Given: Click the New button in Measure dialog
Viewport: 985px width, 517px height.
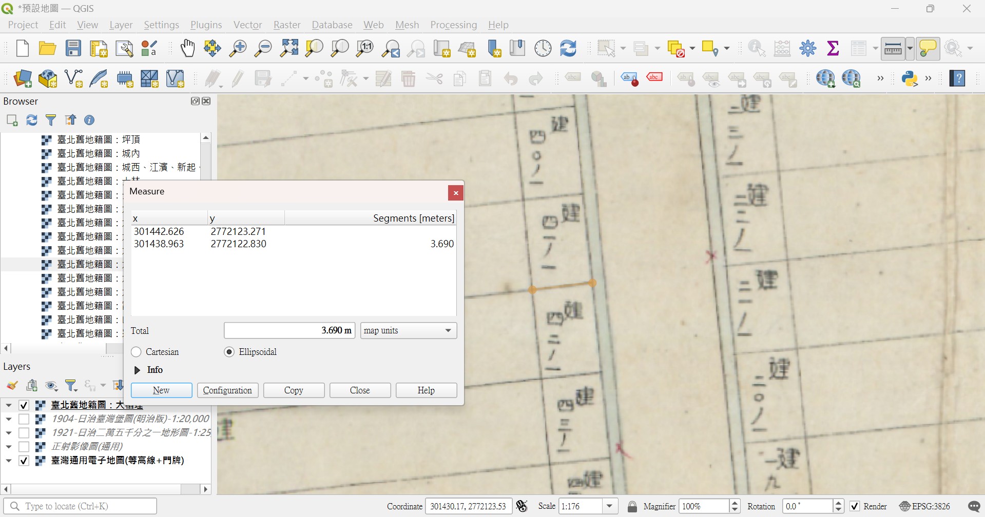Looking at the screenshot, I should pyautogui.click(x=161, y=390).
